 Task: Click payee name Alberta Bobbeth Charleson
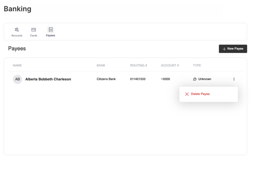[48, 79]
